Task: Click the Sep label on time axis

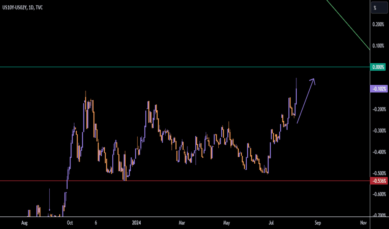Action: pyautogui.click(x=318, y=223)
